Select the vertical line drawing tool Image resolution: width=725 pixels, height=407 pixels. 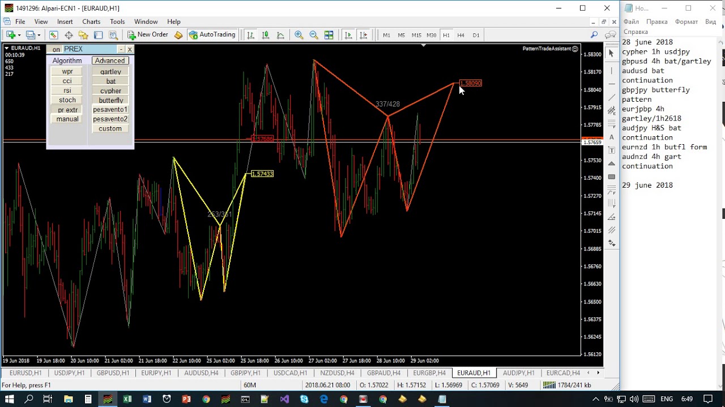tap(611, 71)
